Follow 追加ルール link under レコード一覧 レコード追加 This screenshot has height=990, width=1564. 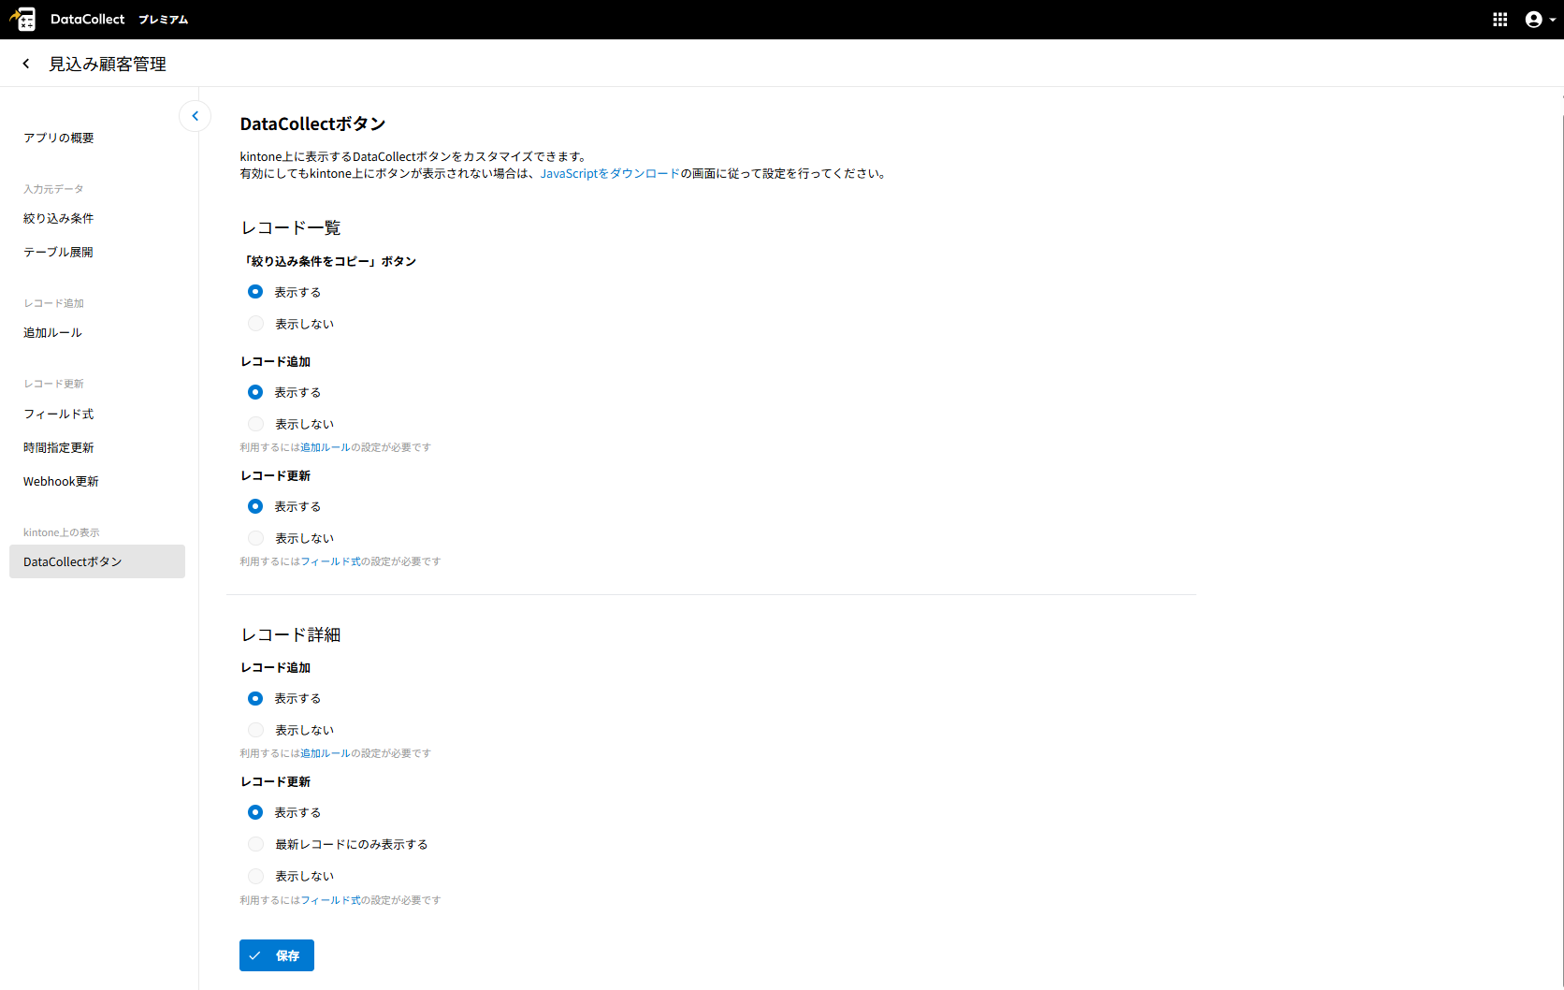(326, 447)
